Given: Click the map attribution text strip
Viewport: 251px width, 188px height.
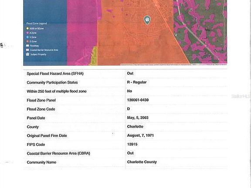Looking at the screenshot, I should [x=174, y=64].
